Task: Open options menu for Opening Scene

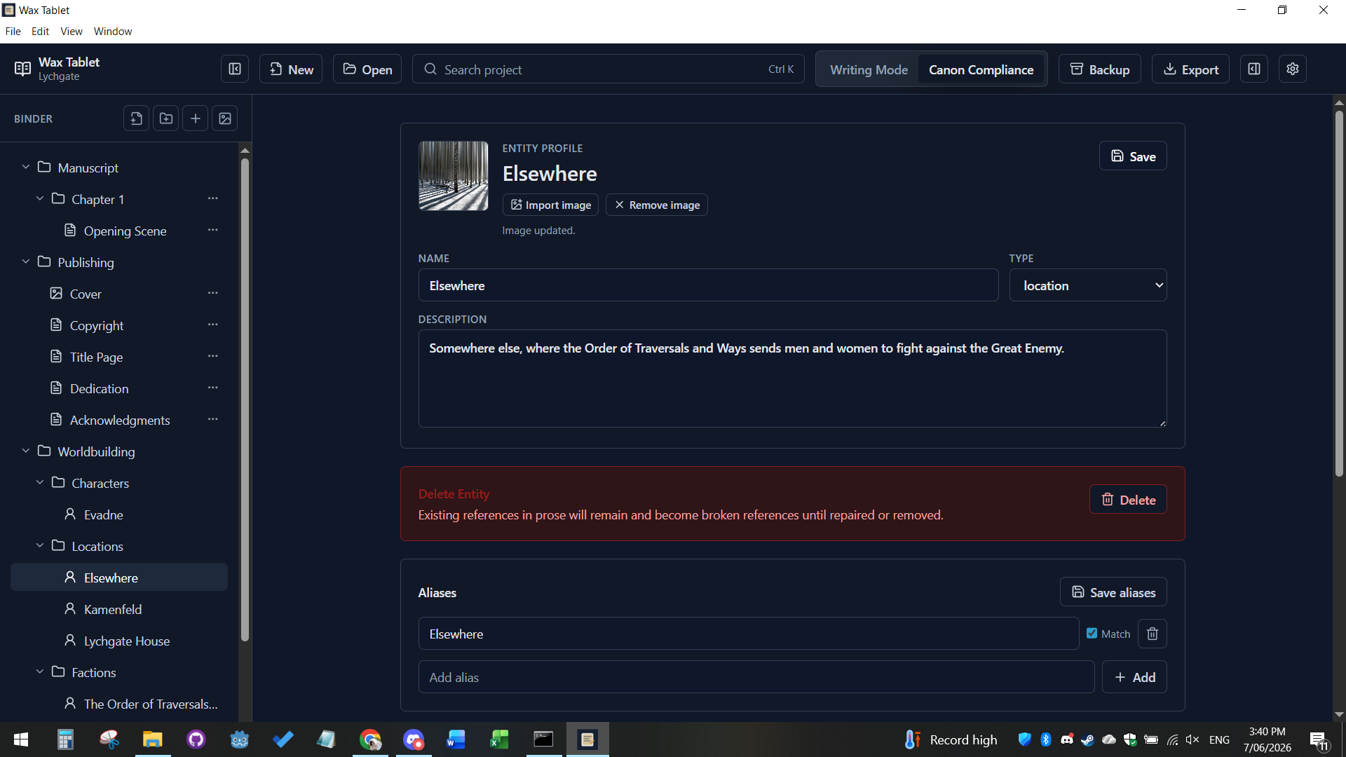Action: [213, 231]
